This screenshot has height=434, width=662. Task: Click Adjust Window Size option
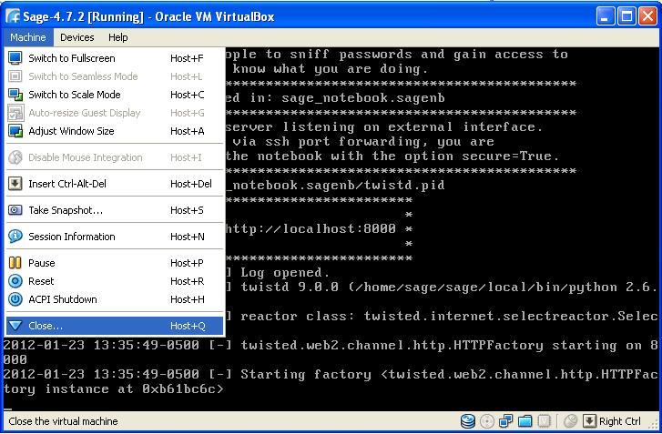point(71,131)
